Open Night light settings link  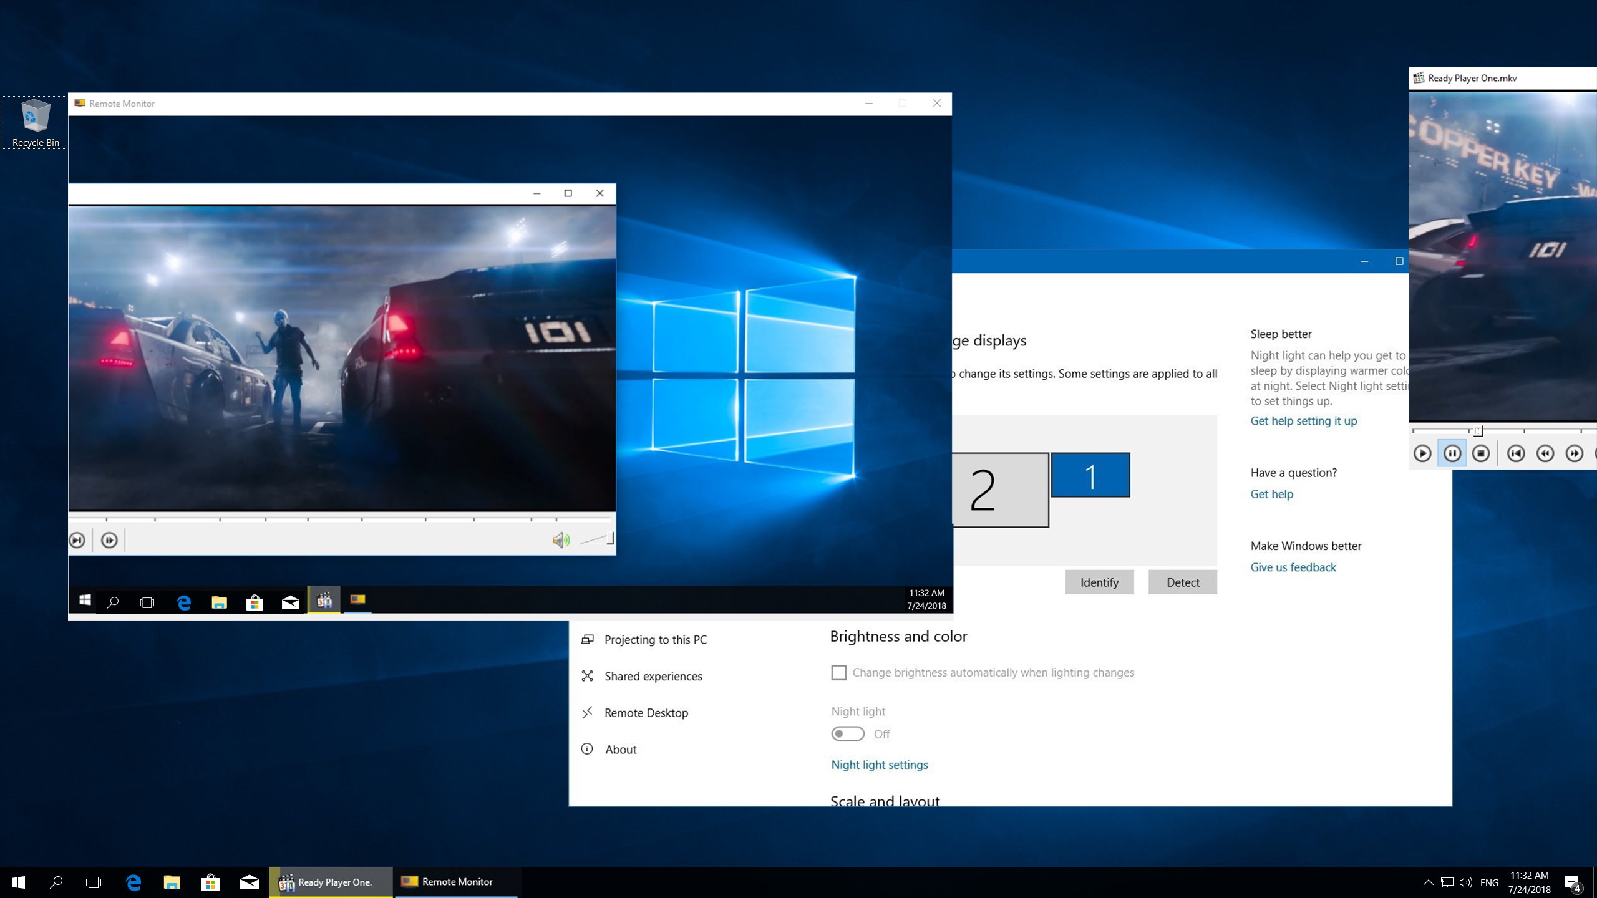point(879,765)
